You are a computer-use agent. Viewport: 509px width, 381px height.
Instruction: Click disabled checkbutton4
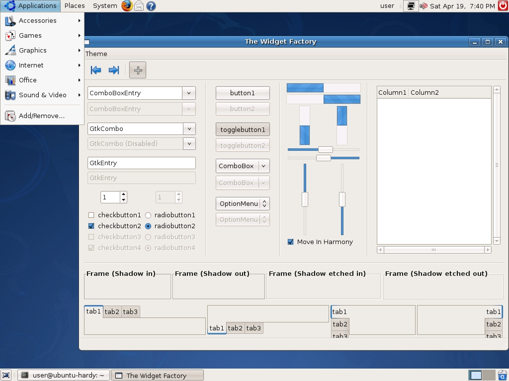91,248
